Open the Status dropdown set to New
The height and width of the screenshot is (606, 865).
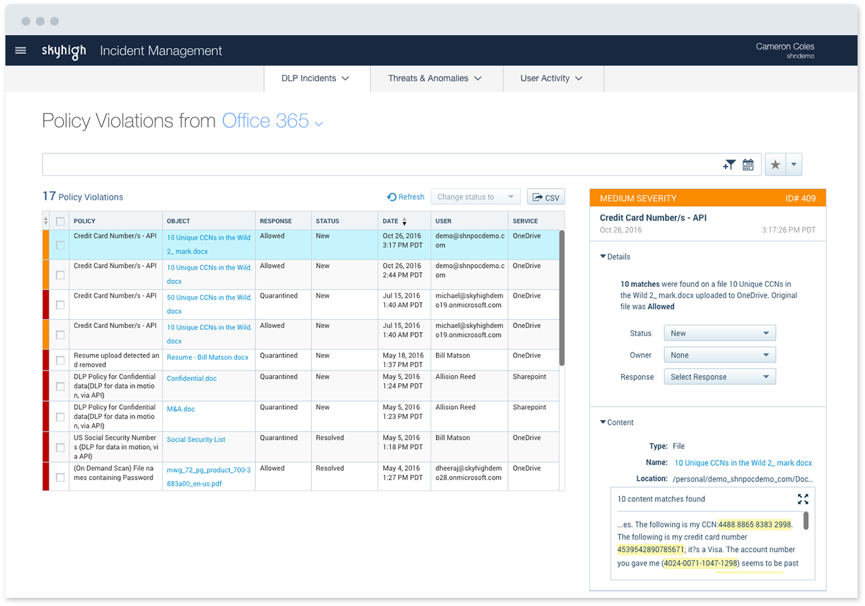[720, 333]
